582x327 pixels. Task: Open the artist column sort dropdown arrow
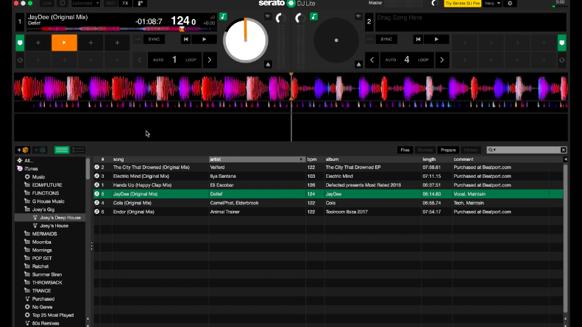pyautogui.click(x=301, y=159)
